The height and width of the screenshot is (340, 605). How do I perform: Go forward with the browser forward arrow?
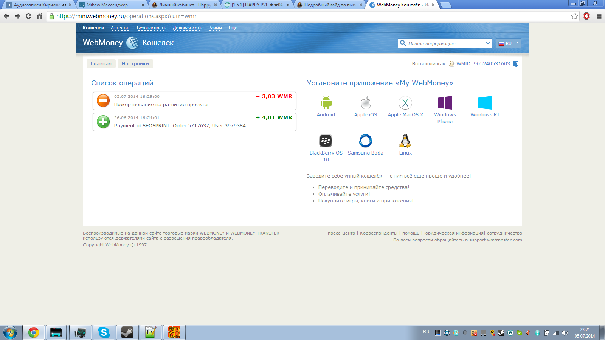17,16
